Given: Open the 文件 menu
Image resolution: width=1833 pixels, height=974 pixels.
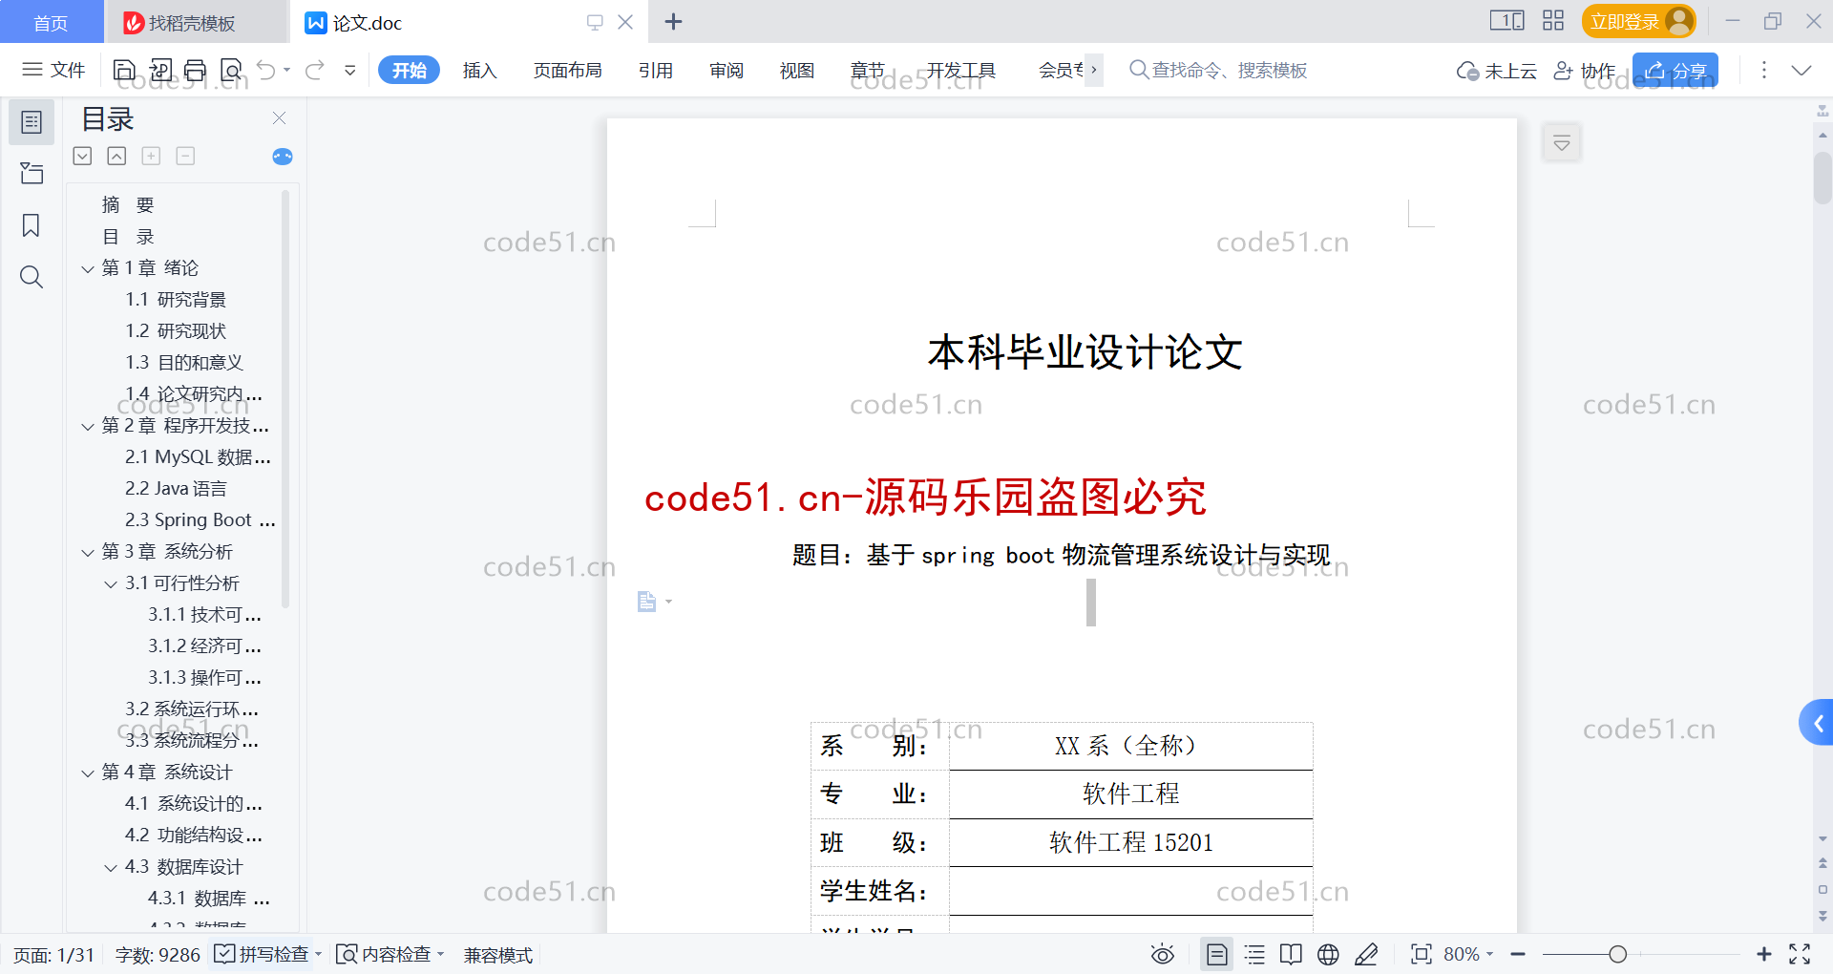Looking at the screenshot, I should point(54,70).
